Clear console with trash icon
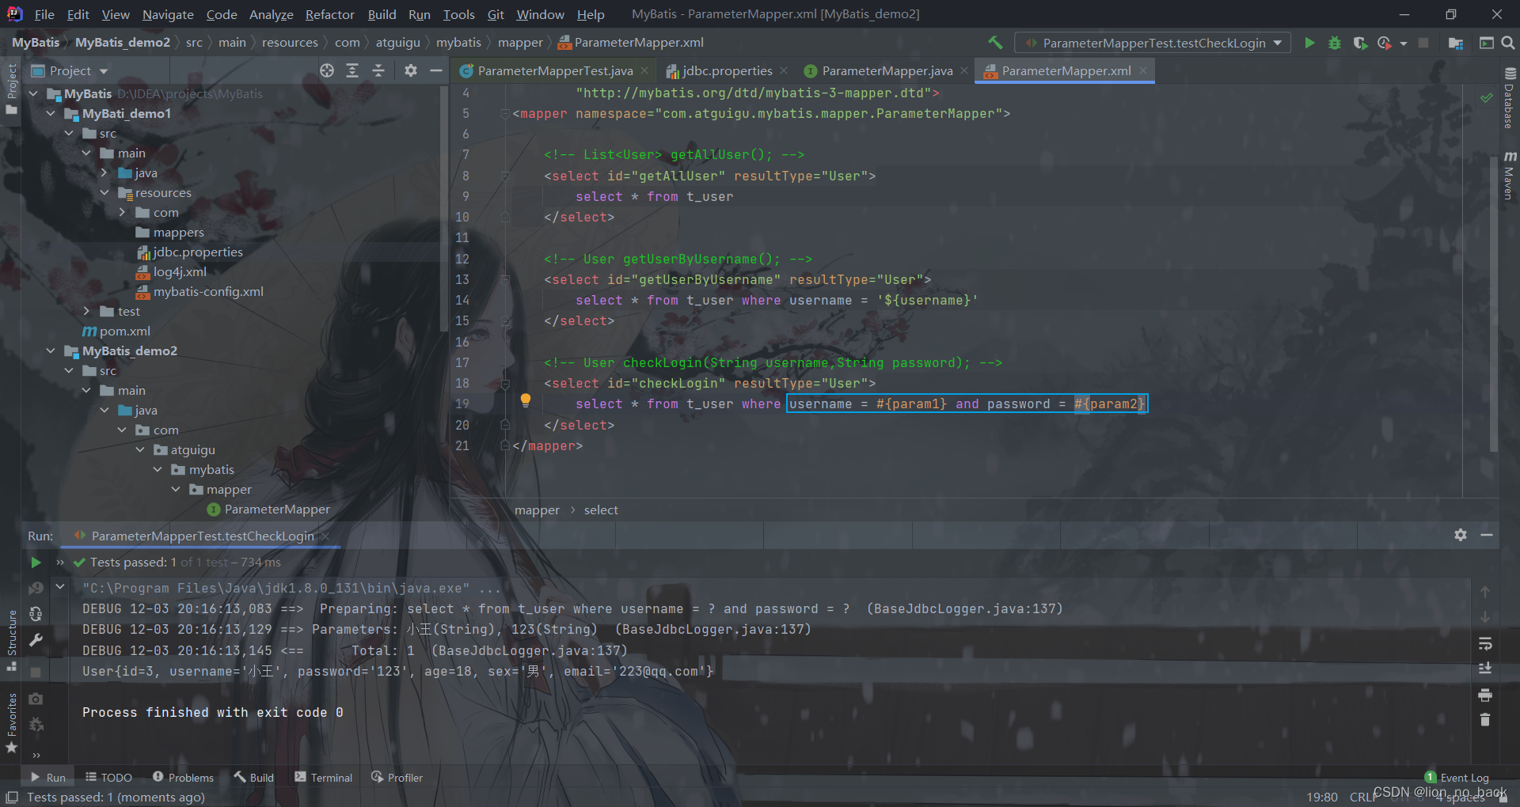The image size is (1520, 807). [x=1485, y=720]
